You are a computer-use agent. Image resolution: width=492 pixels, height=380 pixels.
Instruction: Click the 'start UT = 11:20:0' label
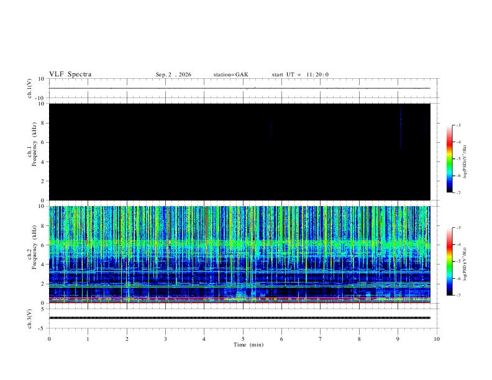point(300,75)
